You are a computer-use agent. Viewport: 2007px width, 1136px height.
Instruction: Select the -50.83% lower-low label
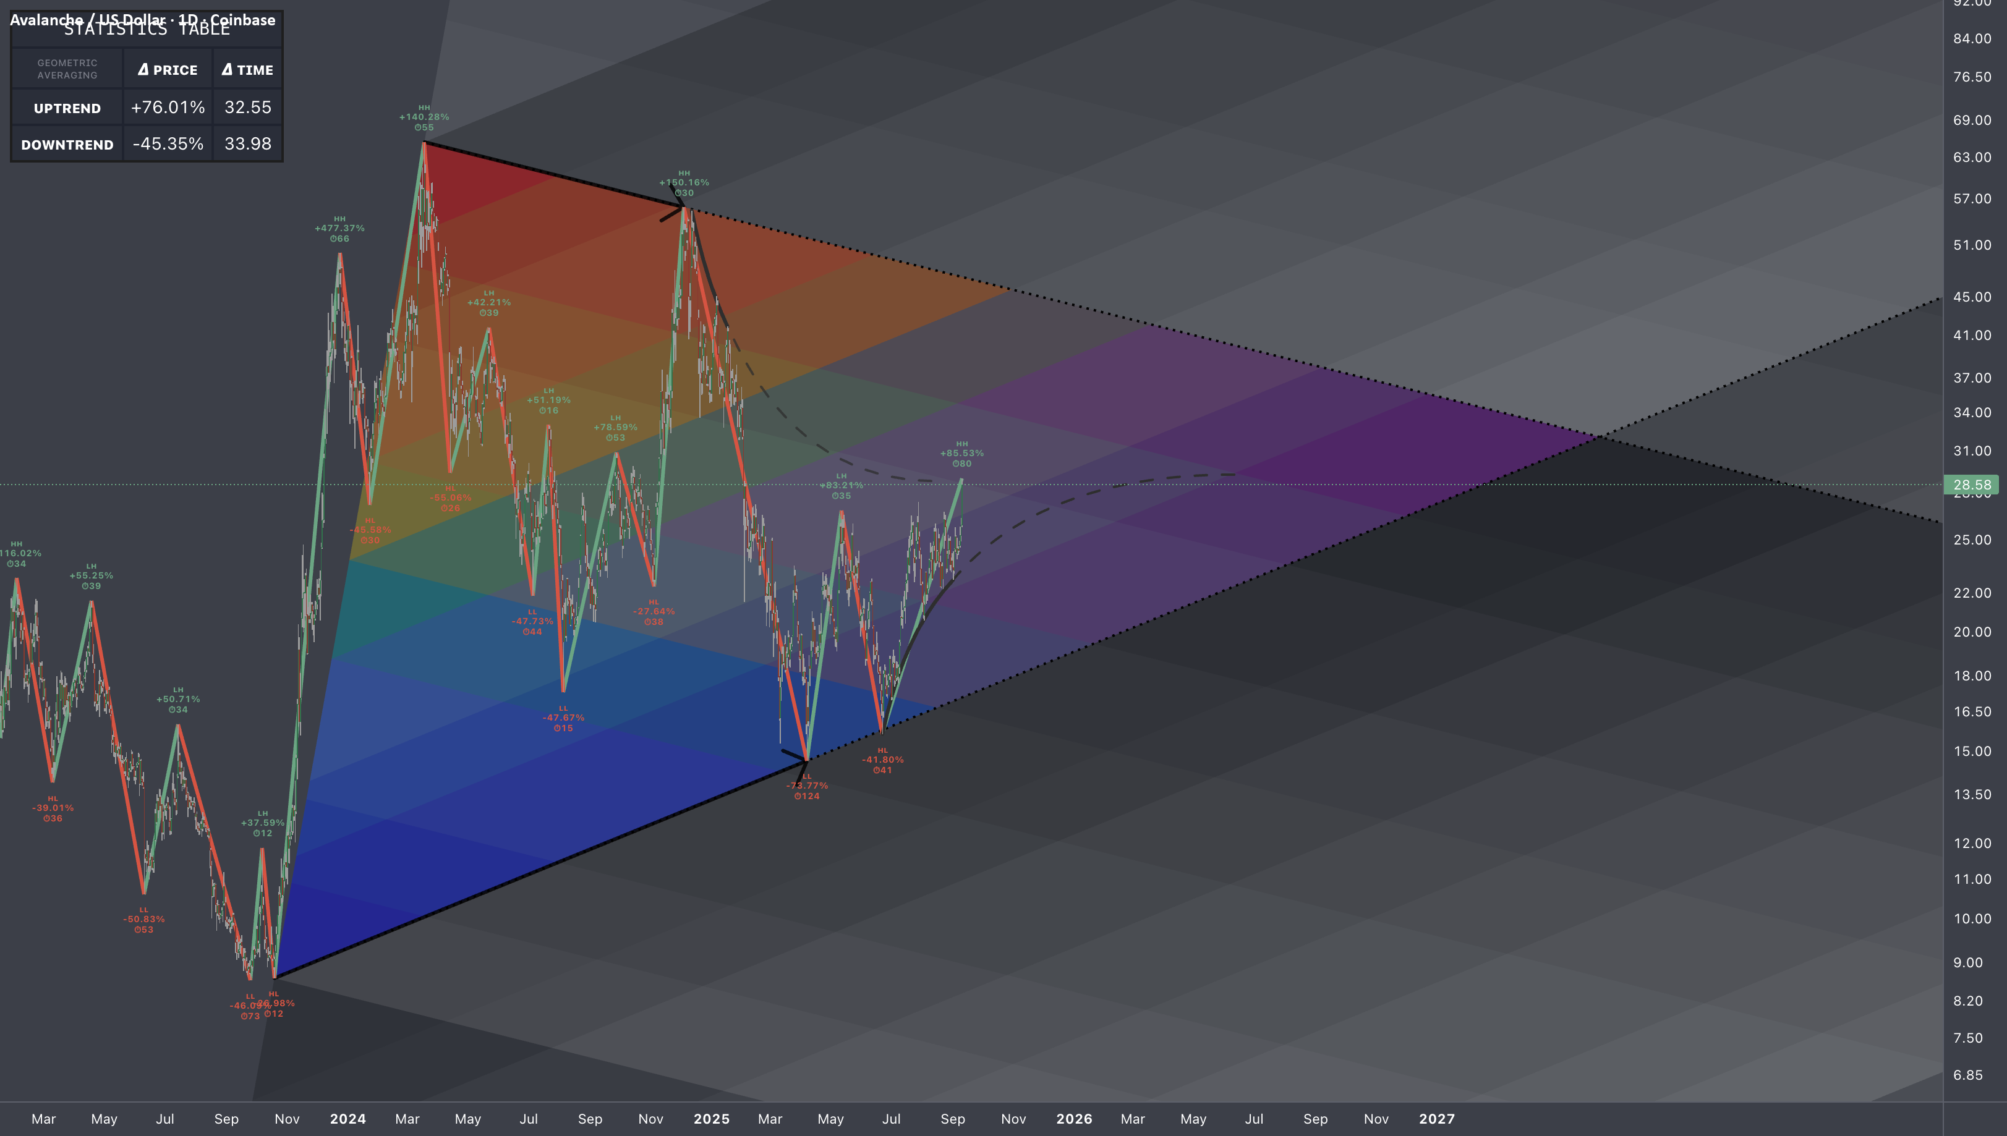pos(143,919)
